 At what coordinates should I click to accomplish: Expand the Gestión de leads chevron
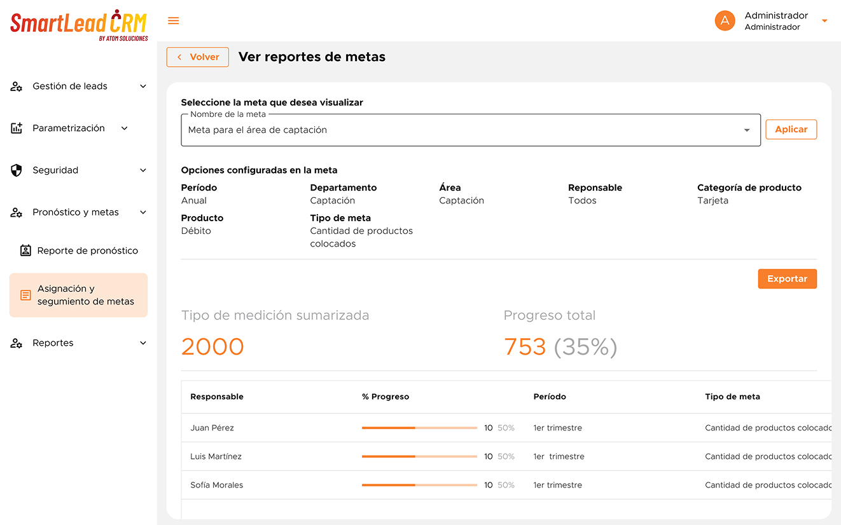coord(143,86)
